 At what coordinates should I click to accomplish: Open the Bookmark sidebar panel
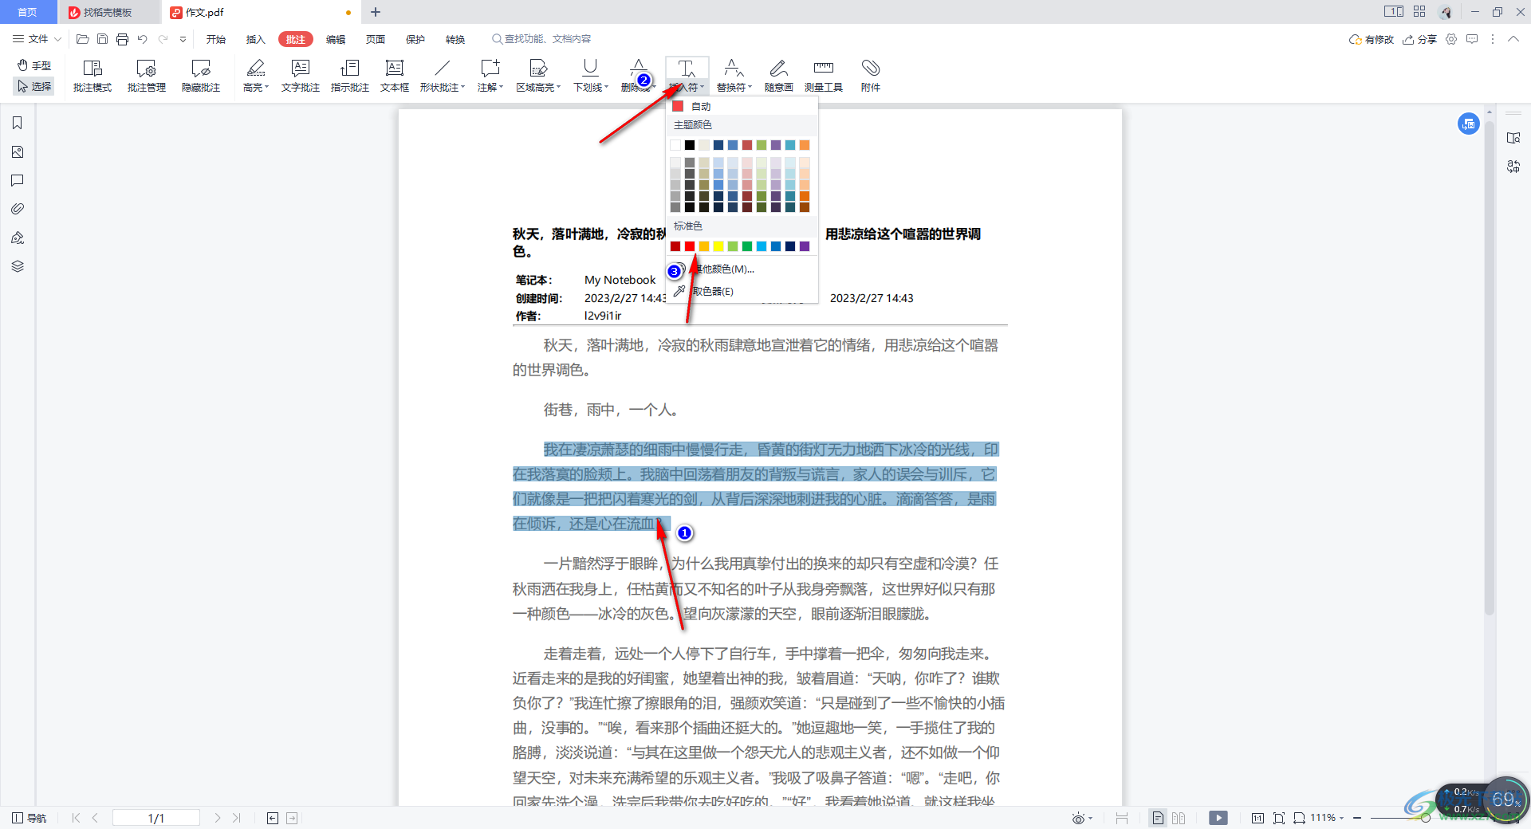coord(18,123)
